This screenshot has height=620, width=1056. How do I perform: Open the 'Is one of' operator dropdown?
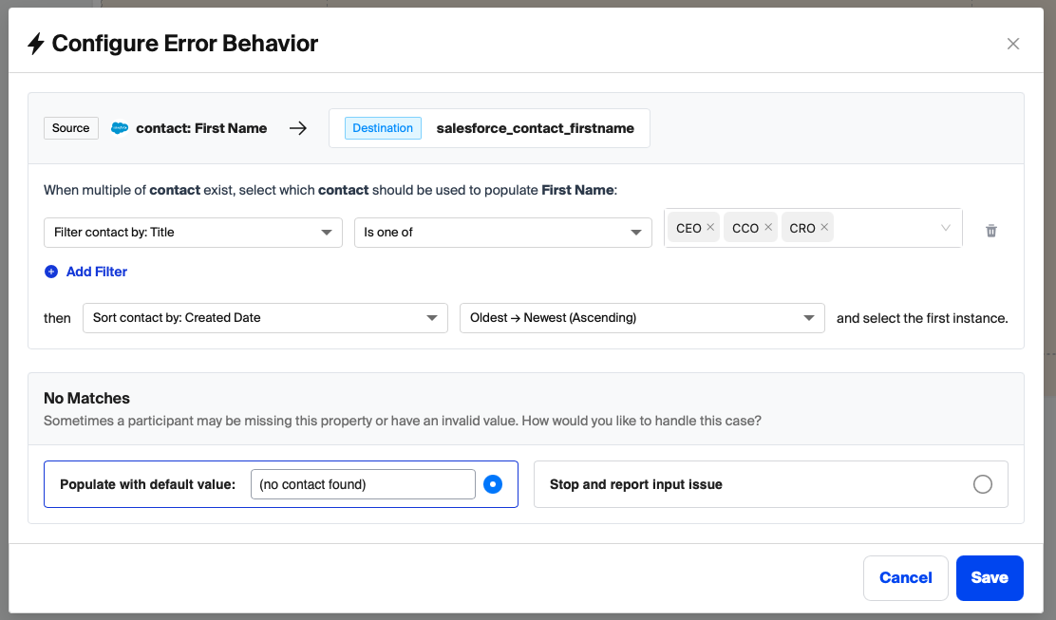pyautogui.click(x=502, y=232)
